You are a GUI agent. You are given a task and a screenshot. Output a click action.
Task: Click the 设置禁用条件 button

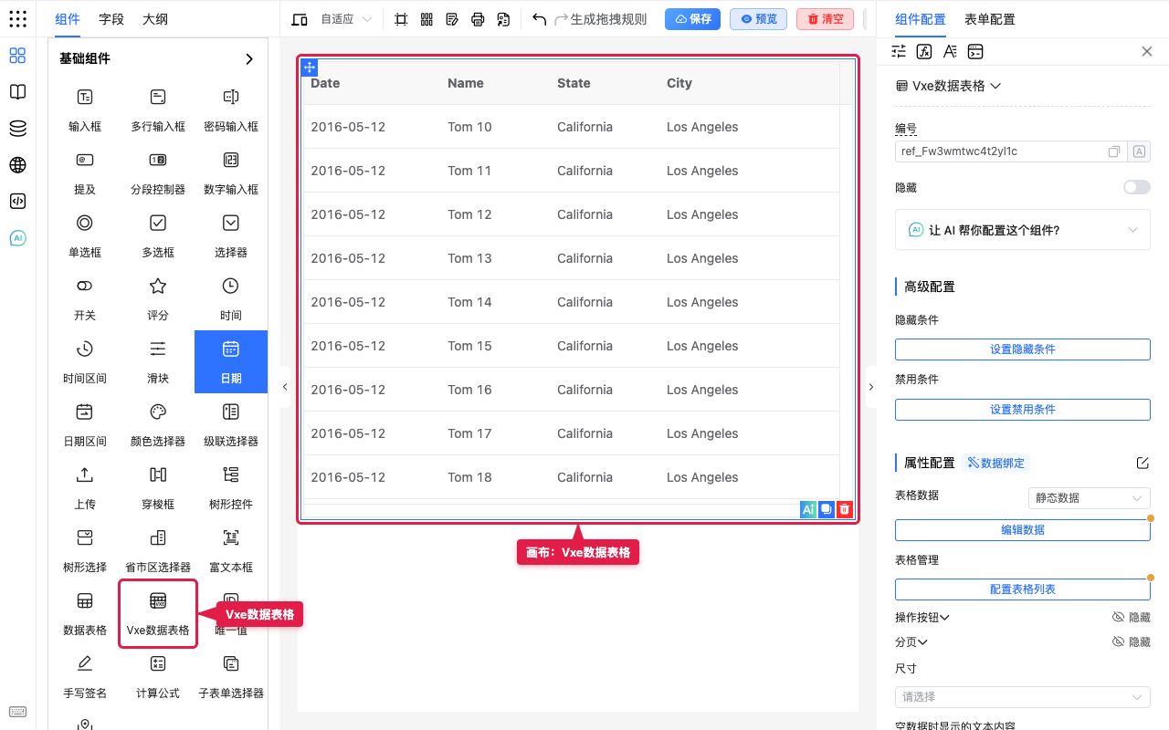click(1023, 409)
